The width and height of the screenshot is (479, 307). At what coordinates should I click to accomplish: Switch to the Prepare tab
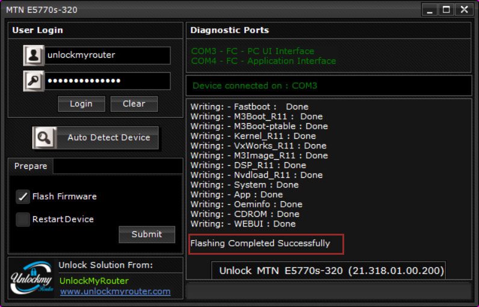coord(31,166)
